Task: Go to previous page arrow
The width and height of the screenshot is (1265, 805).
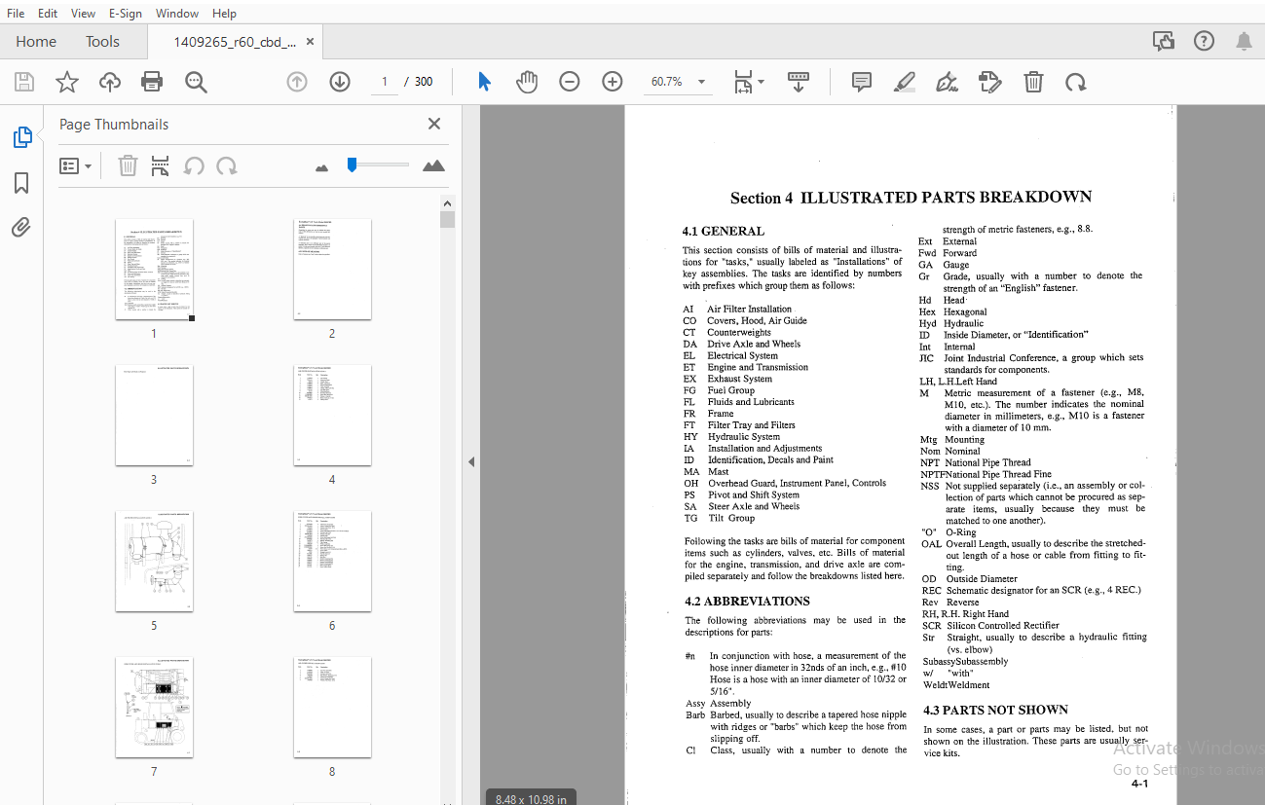Action: pos(297,82)
